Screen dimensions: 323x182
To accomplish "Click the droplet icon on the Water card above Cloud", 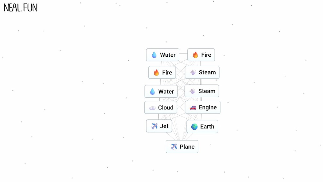I will tap(152, 92).
